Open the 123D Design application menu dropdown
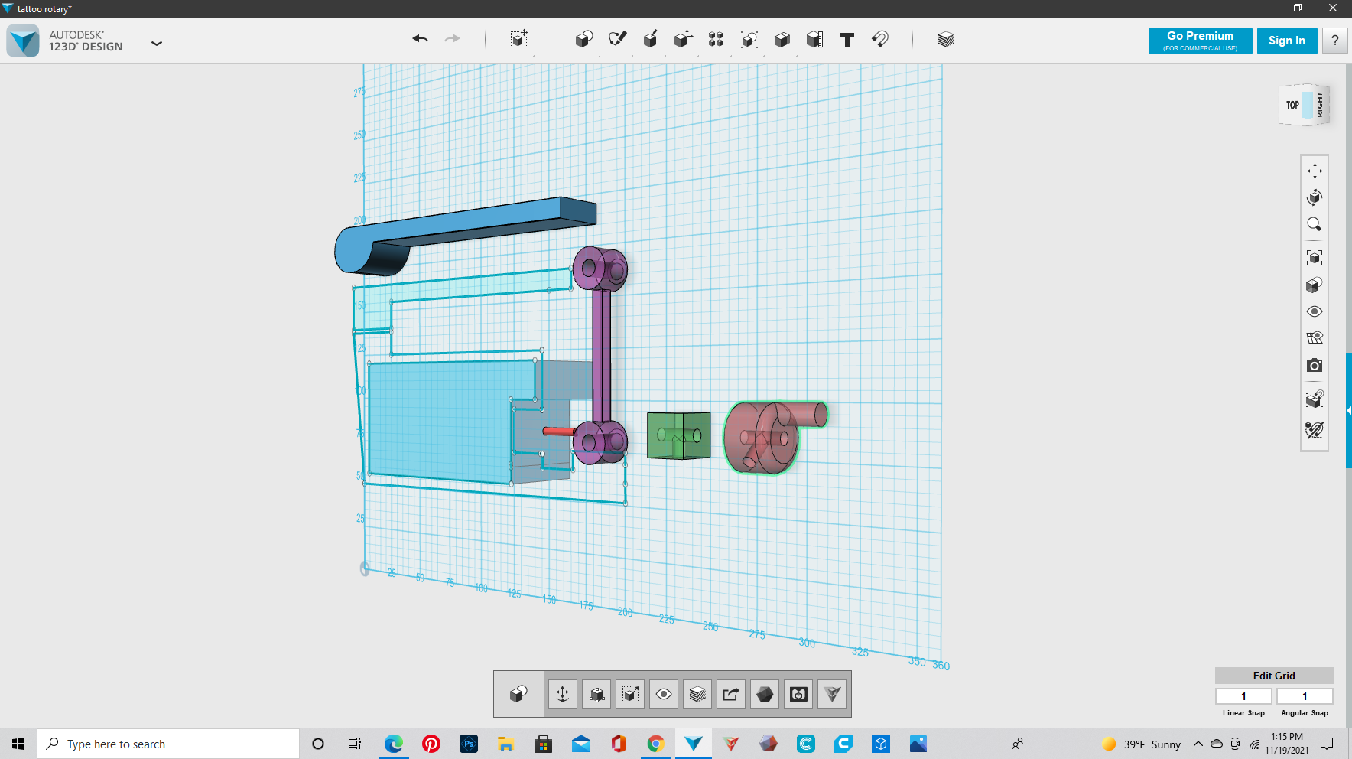This screenshot has height=759, width=1352. 157,44
